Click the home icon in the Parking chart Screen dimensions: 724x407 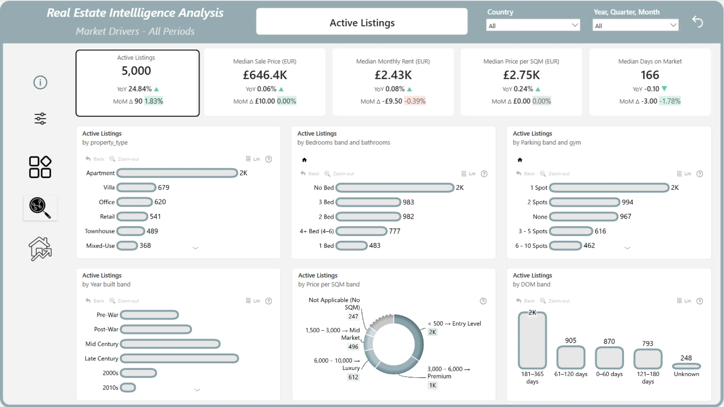[520, 160]
